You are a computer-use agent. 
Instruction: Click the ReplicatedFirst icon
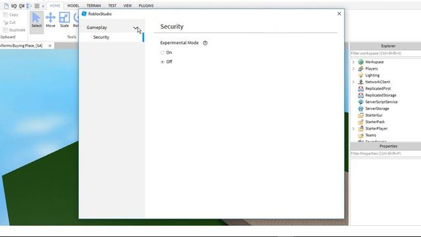[x=360, y=88]
